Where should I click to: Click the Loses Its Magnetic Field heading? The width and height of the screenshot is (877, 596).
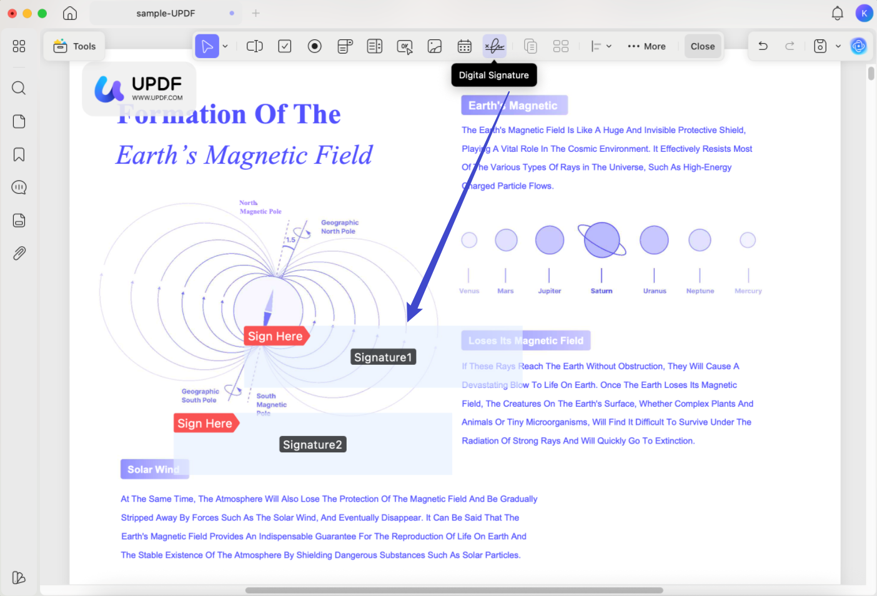click(x=526, y=340)
